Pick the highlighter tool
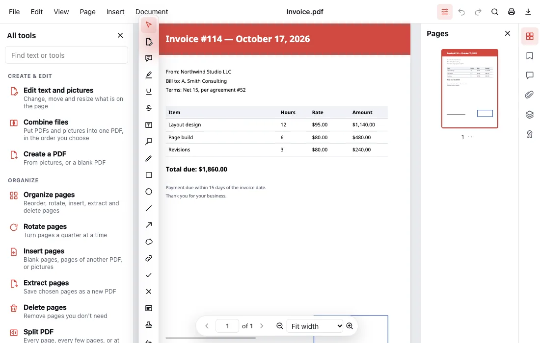Viewport: 540px width, 343px height. [148, 74]
